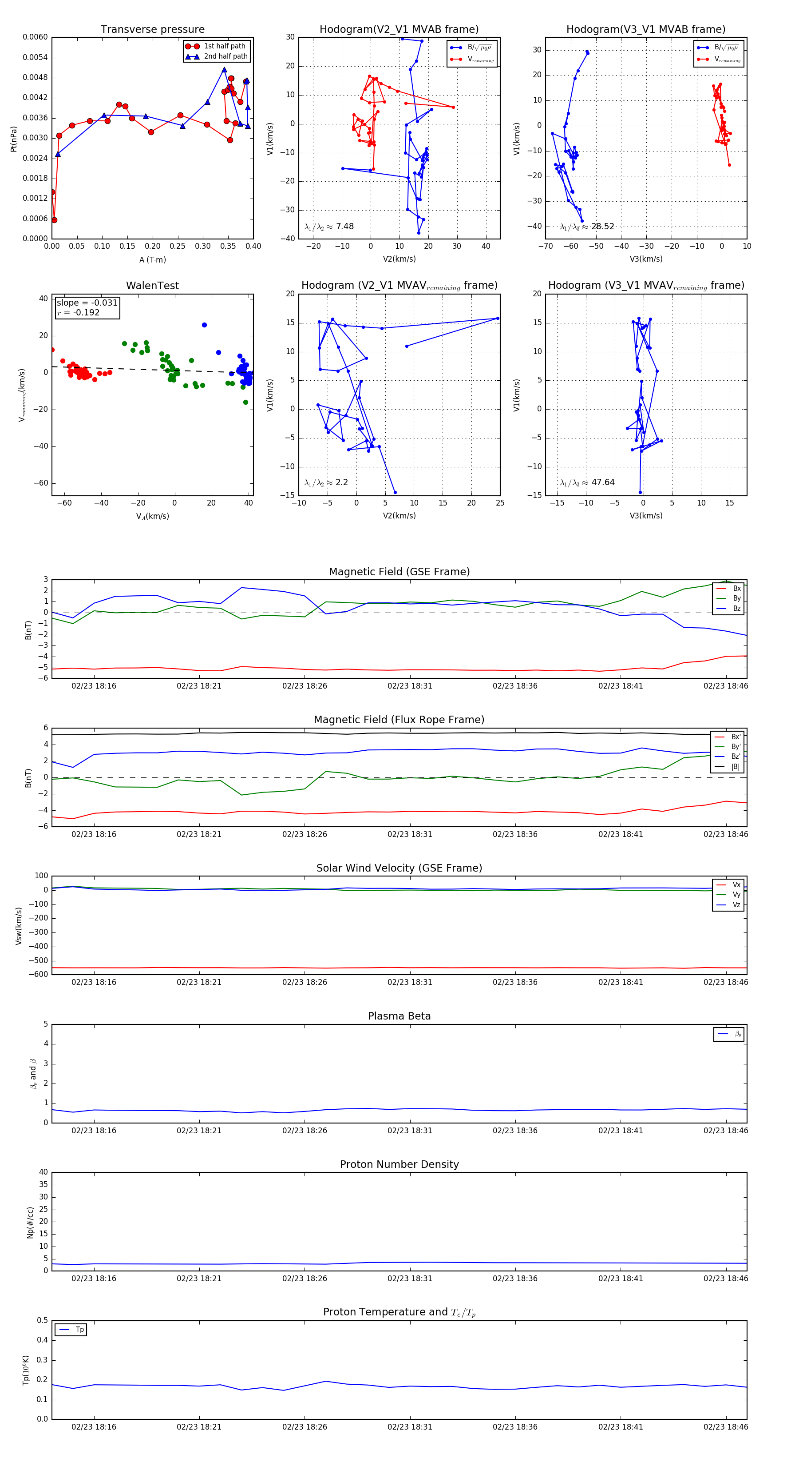Screen dimensions: 799x1466
Task: Select the '|B|' entry in Flux Rope legend
Action: point(728,767)
